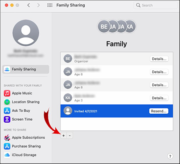The width and height of the screenshot is (180, 164).
Task: Click the Family heading
Action: pyautogui.click(x=117, y=44)
